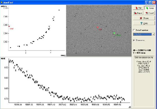The width and height of the screenshot is (157, 109).
Task: Activate the Var star selection button
Action: (138, 8)
